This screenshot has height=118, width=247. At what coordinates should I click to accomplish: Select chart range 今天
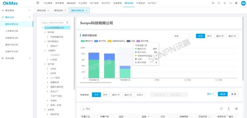(200, 36)
